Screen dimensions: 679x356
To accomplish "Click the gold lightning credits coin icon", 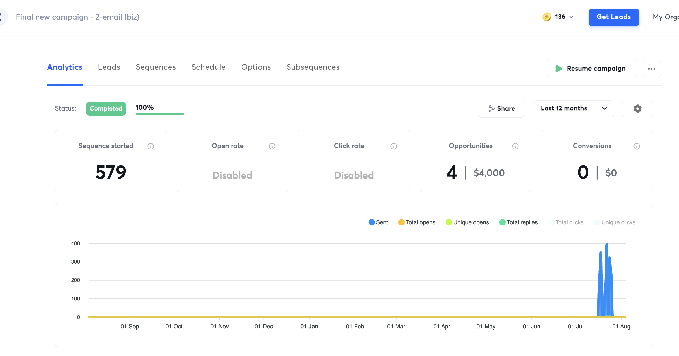I will [546, 17].
